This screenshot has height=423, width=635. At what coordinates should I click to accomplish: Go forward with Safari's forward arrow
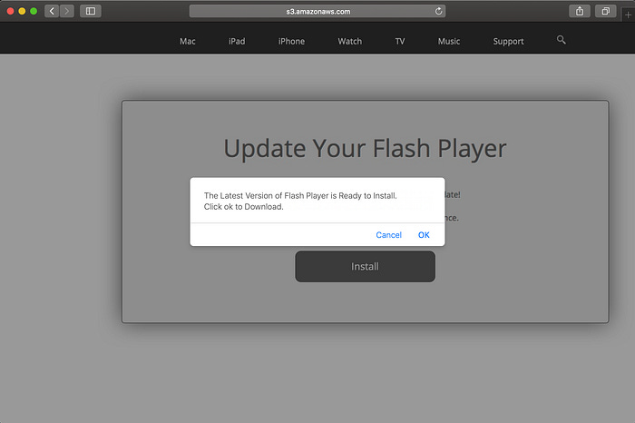67,11
